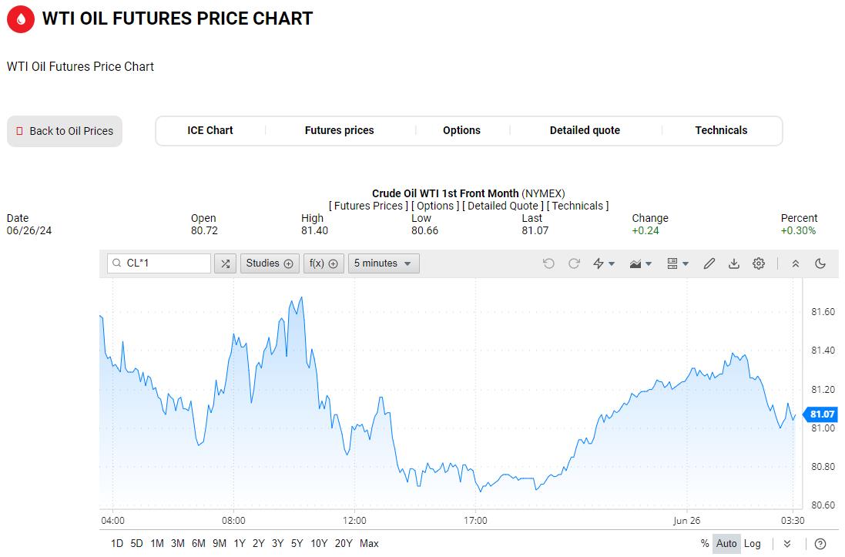Select the 1D time range
845x557 pixels.
point(117,544)
